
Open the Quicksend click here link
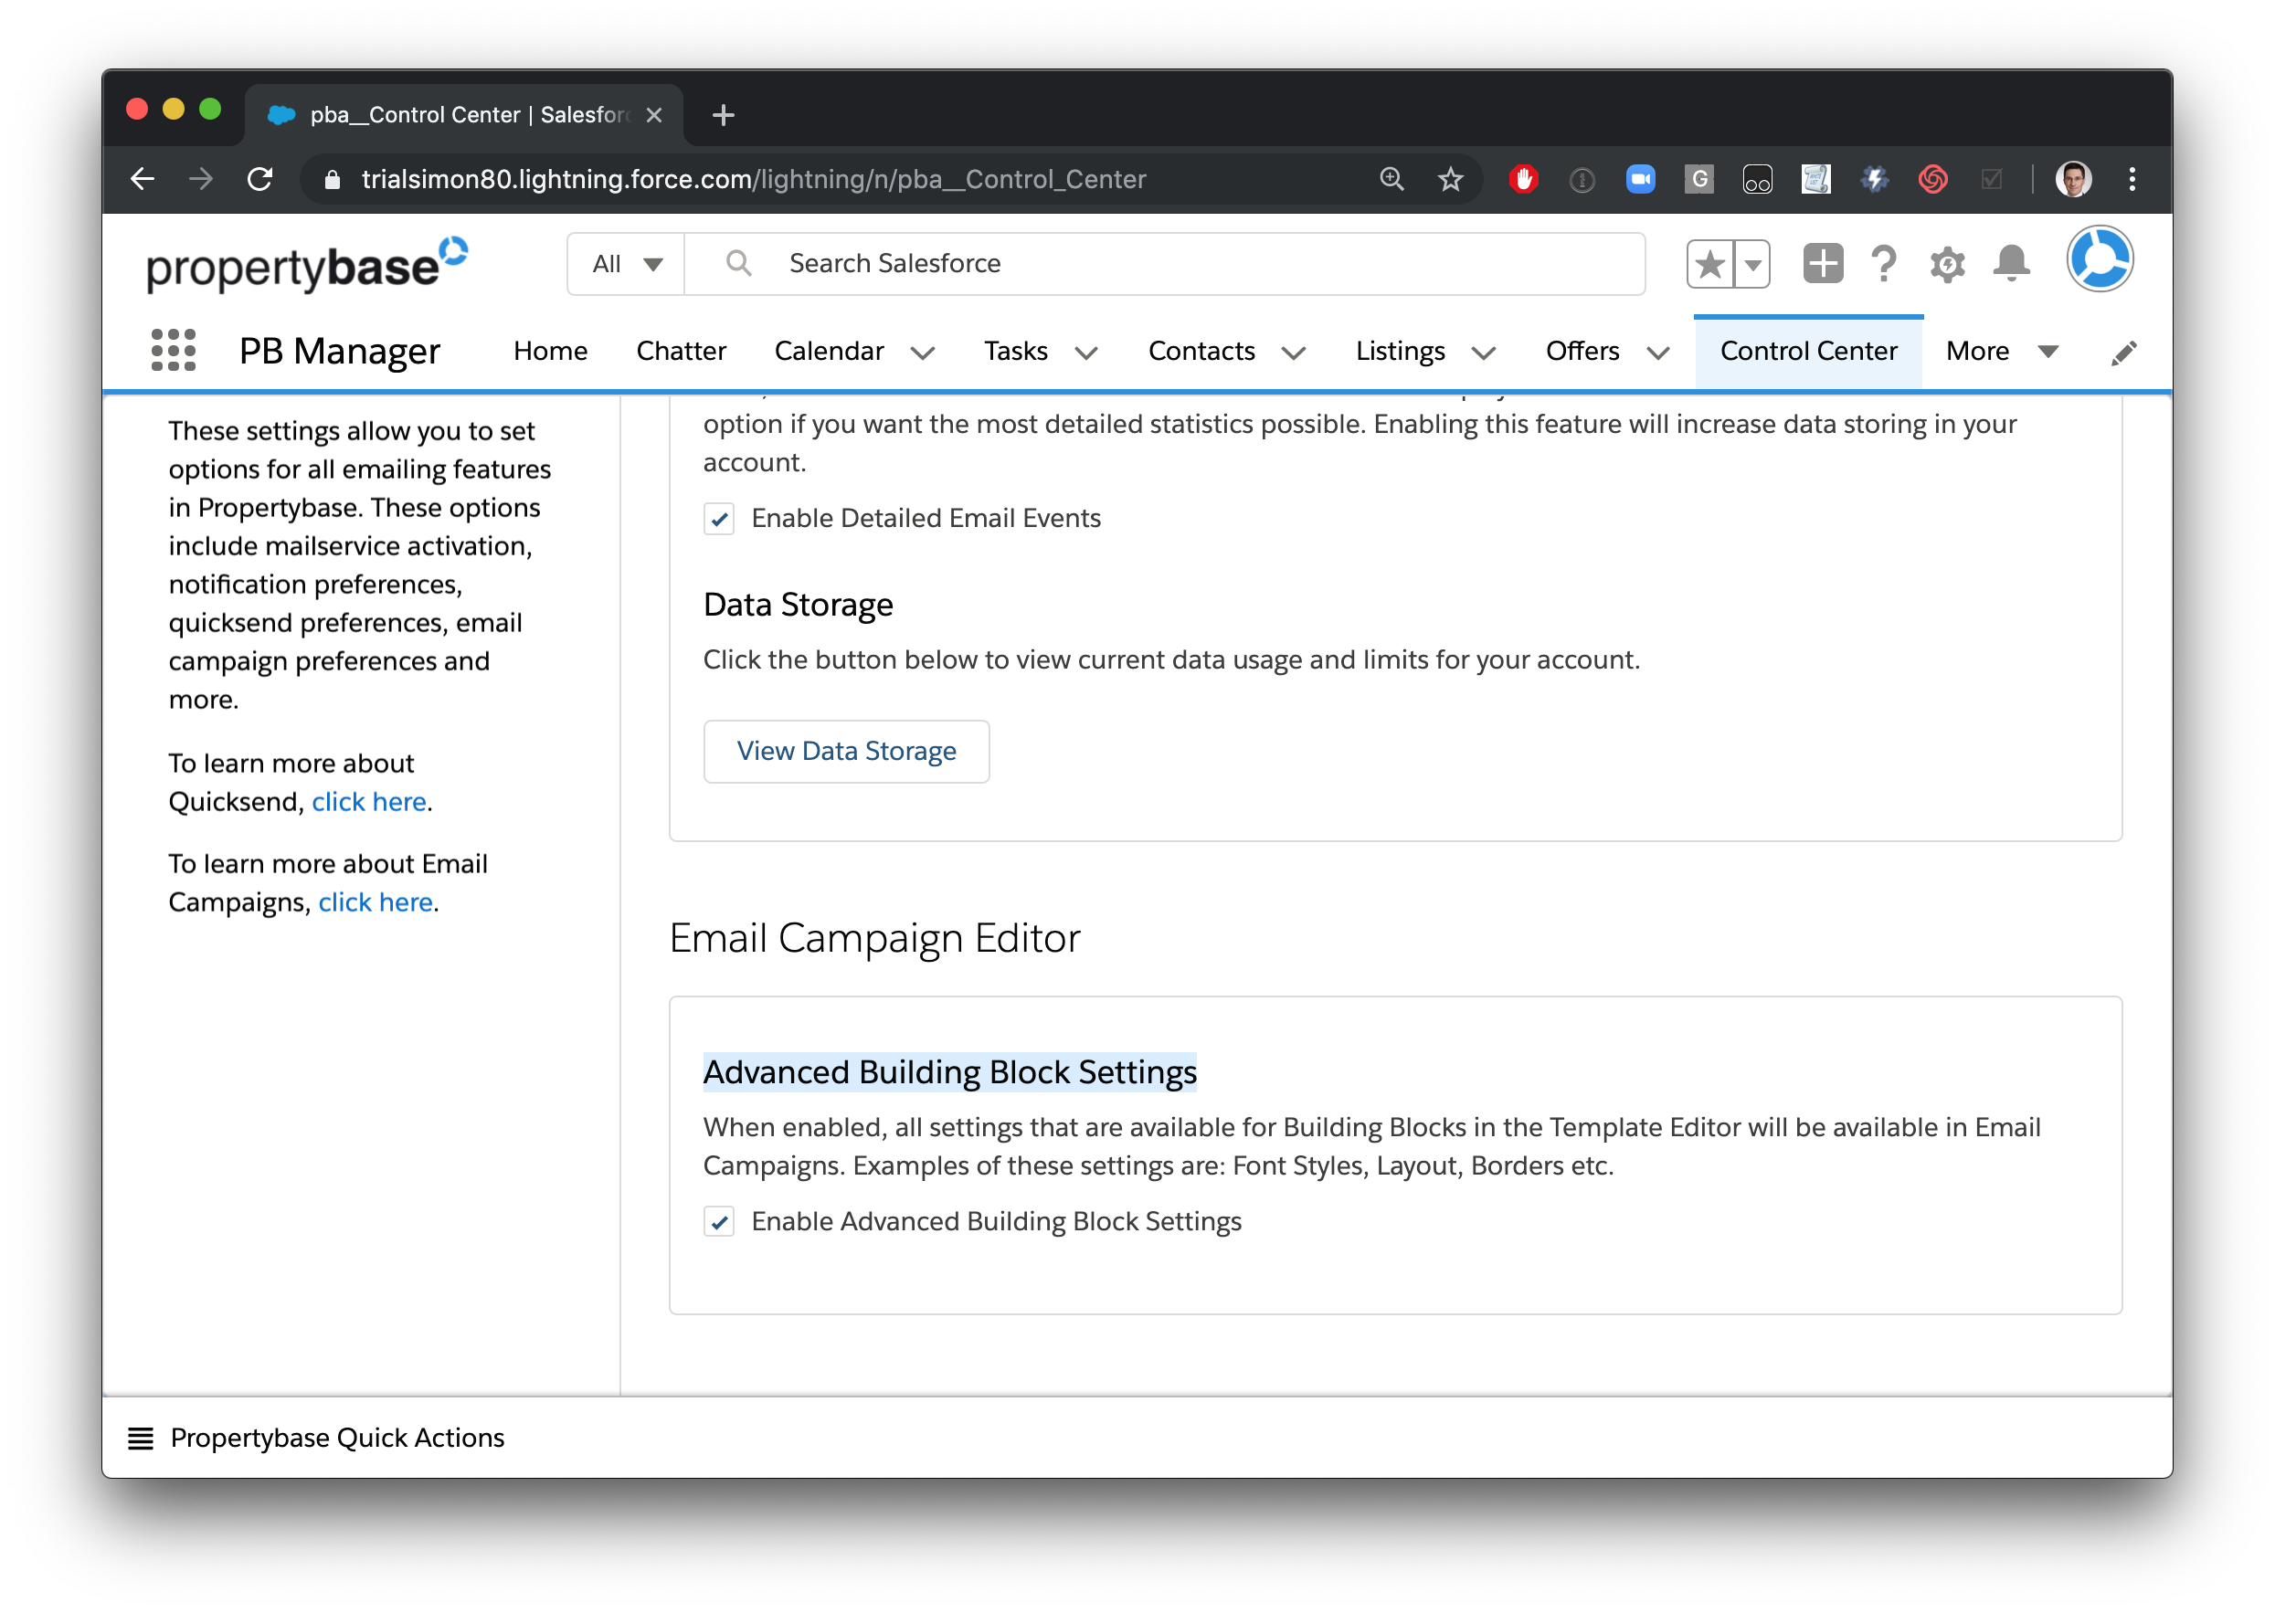pos(368,802)
